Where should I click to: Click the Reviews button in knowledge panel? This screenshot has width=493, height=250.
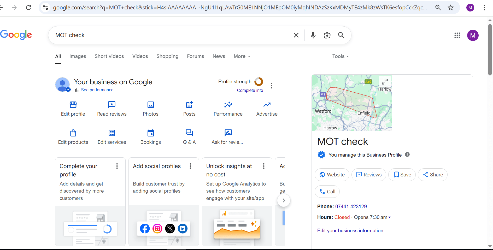(369, 175)
